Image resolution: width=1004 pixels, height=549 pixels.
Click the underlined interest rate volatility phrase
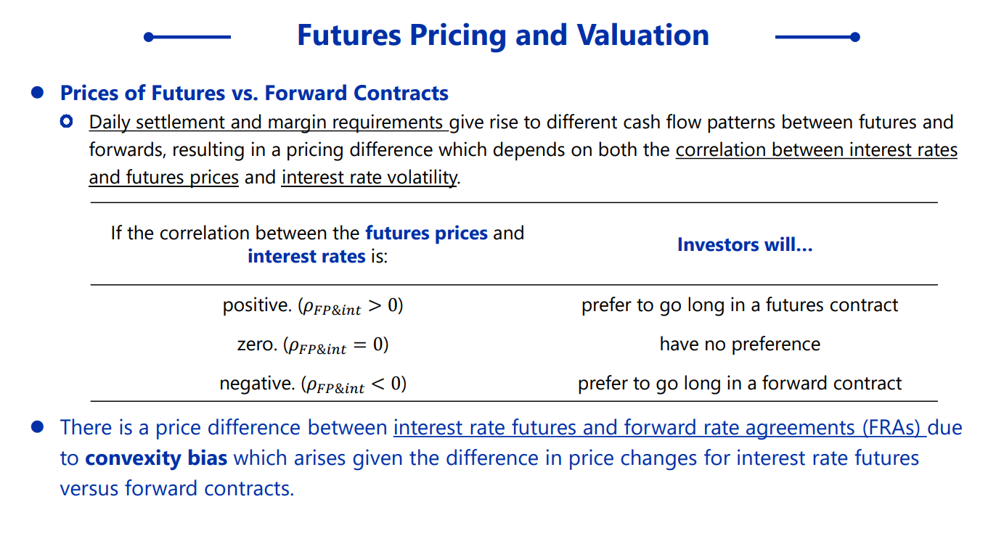point(370,178)
